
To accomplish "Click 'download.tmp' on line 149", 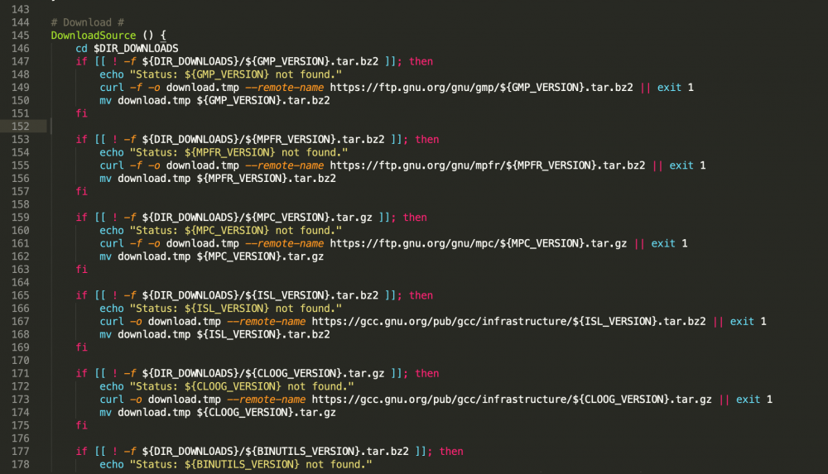I will (202, 88).
